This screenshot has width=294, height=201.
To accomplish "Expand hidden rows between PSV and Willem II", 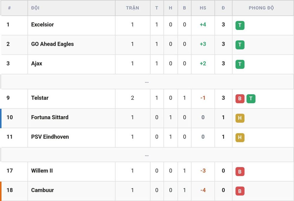I will [147, 155].
